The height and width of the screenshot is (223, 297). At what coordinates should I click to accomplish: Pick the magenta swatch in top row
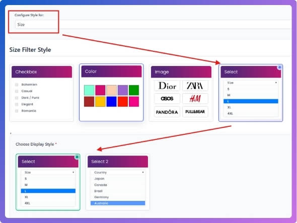(x=100, y=90)
